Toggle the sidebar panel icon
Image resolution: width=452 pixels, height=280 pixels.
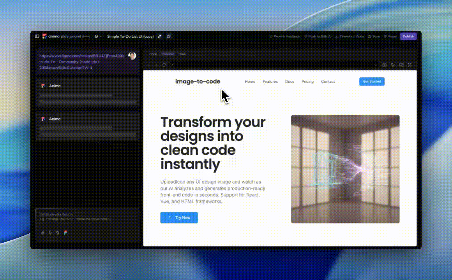pos(37,36)
